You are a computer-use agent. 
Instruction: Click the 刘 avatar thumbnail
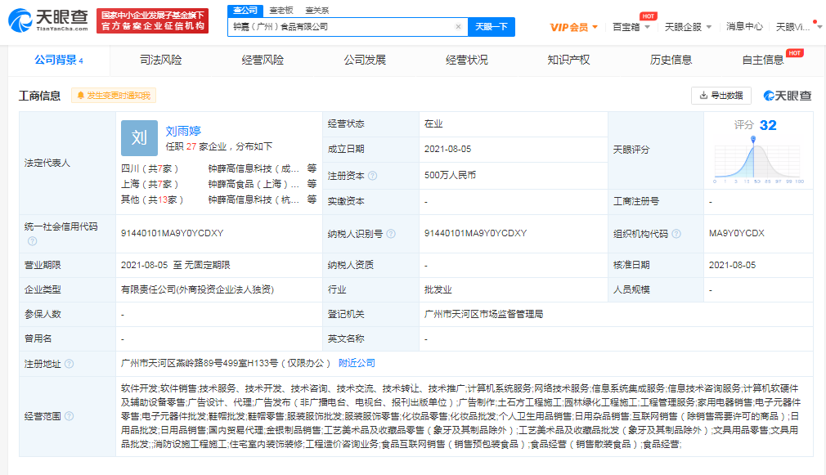click(139, 138)
